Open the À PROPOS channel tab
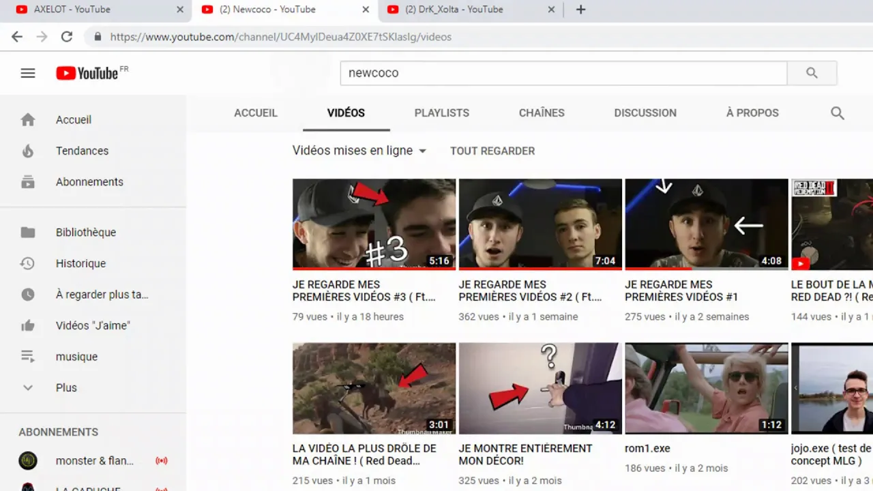 coord(752,113)
